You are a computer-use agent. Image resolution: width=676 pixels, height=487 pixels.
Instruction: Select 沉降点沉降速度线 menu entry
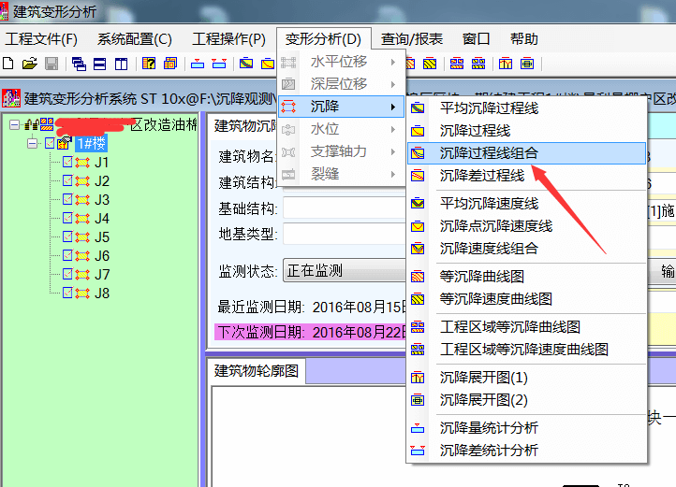526,226
